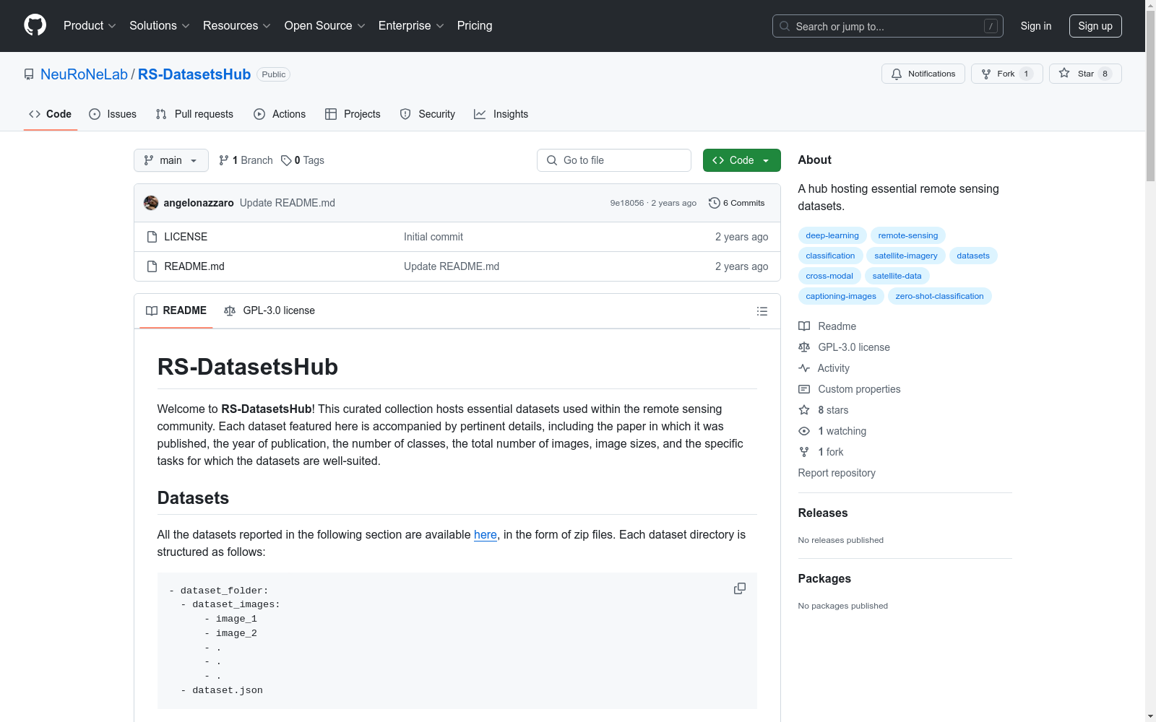The width and height of the screenshot is (1156, 722).
Task: Expand the Enterprise menu
Action: tap(411, 25)
